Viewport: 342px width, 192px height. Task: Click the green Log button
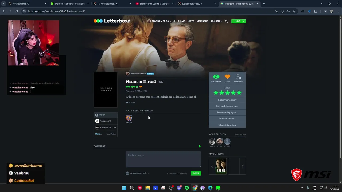pos(237,21)
